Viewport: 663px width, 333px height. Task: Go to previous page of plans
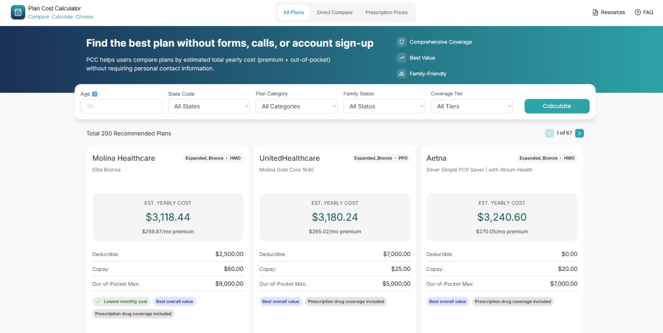[549, 133]
